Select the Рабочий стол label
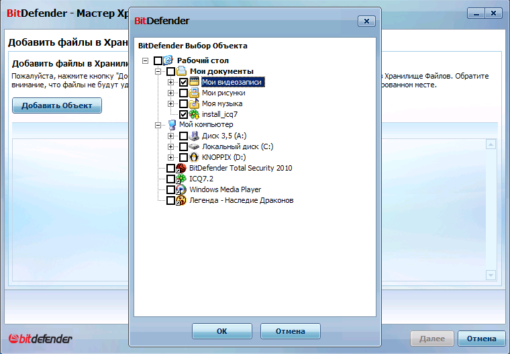 point(203,60)
